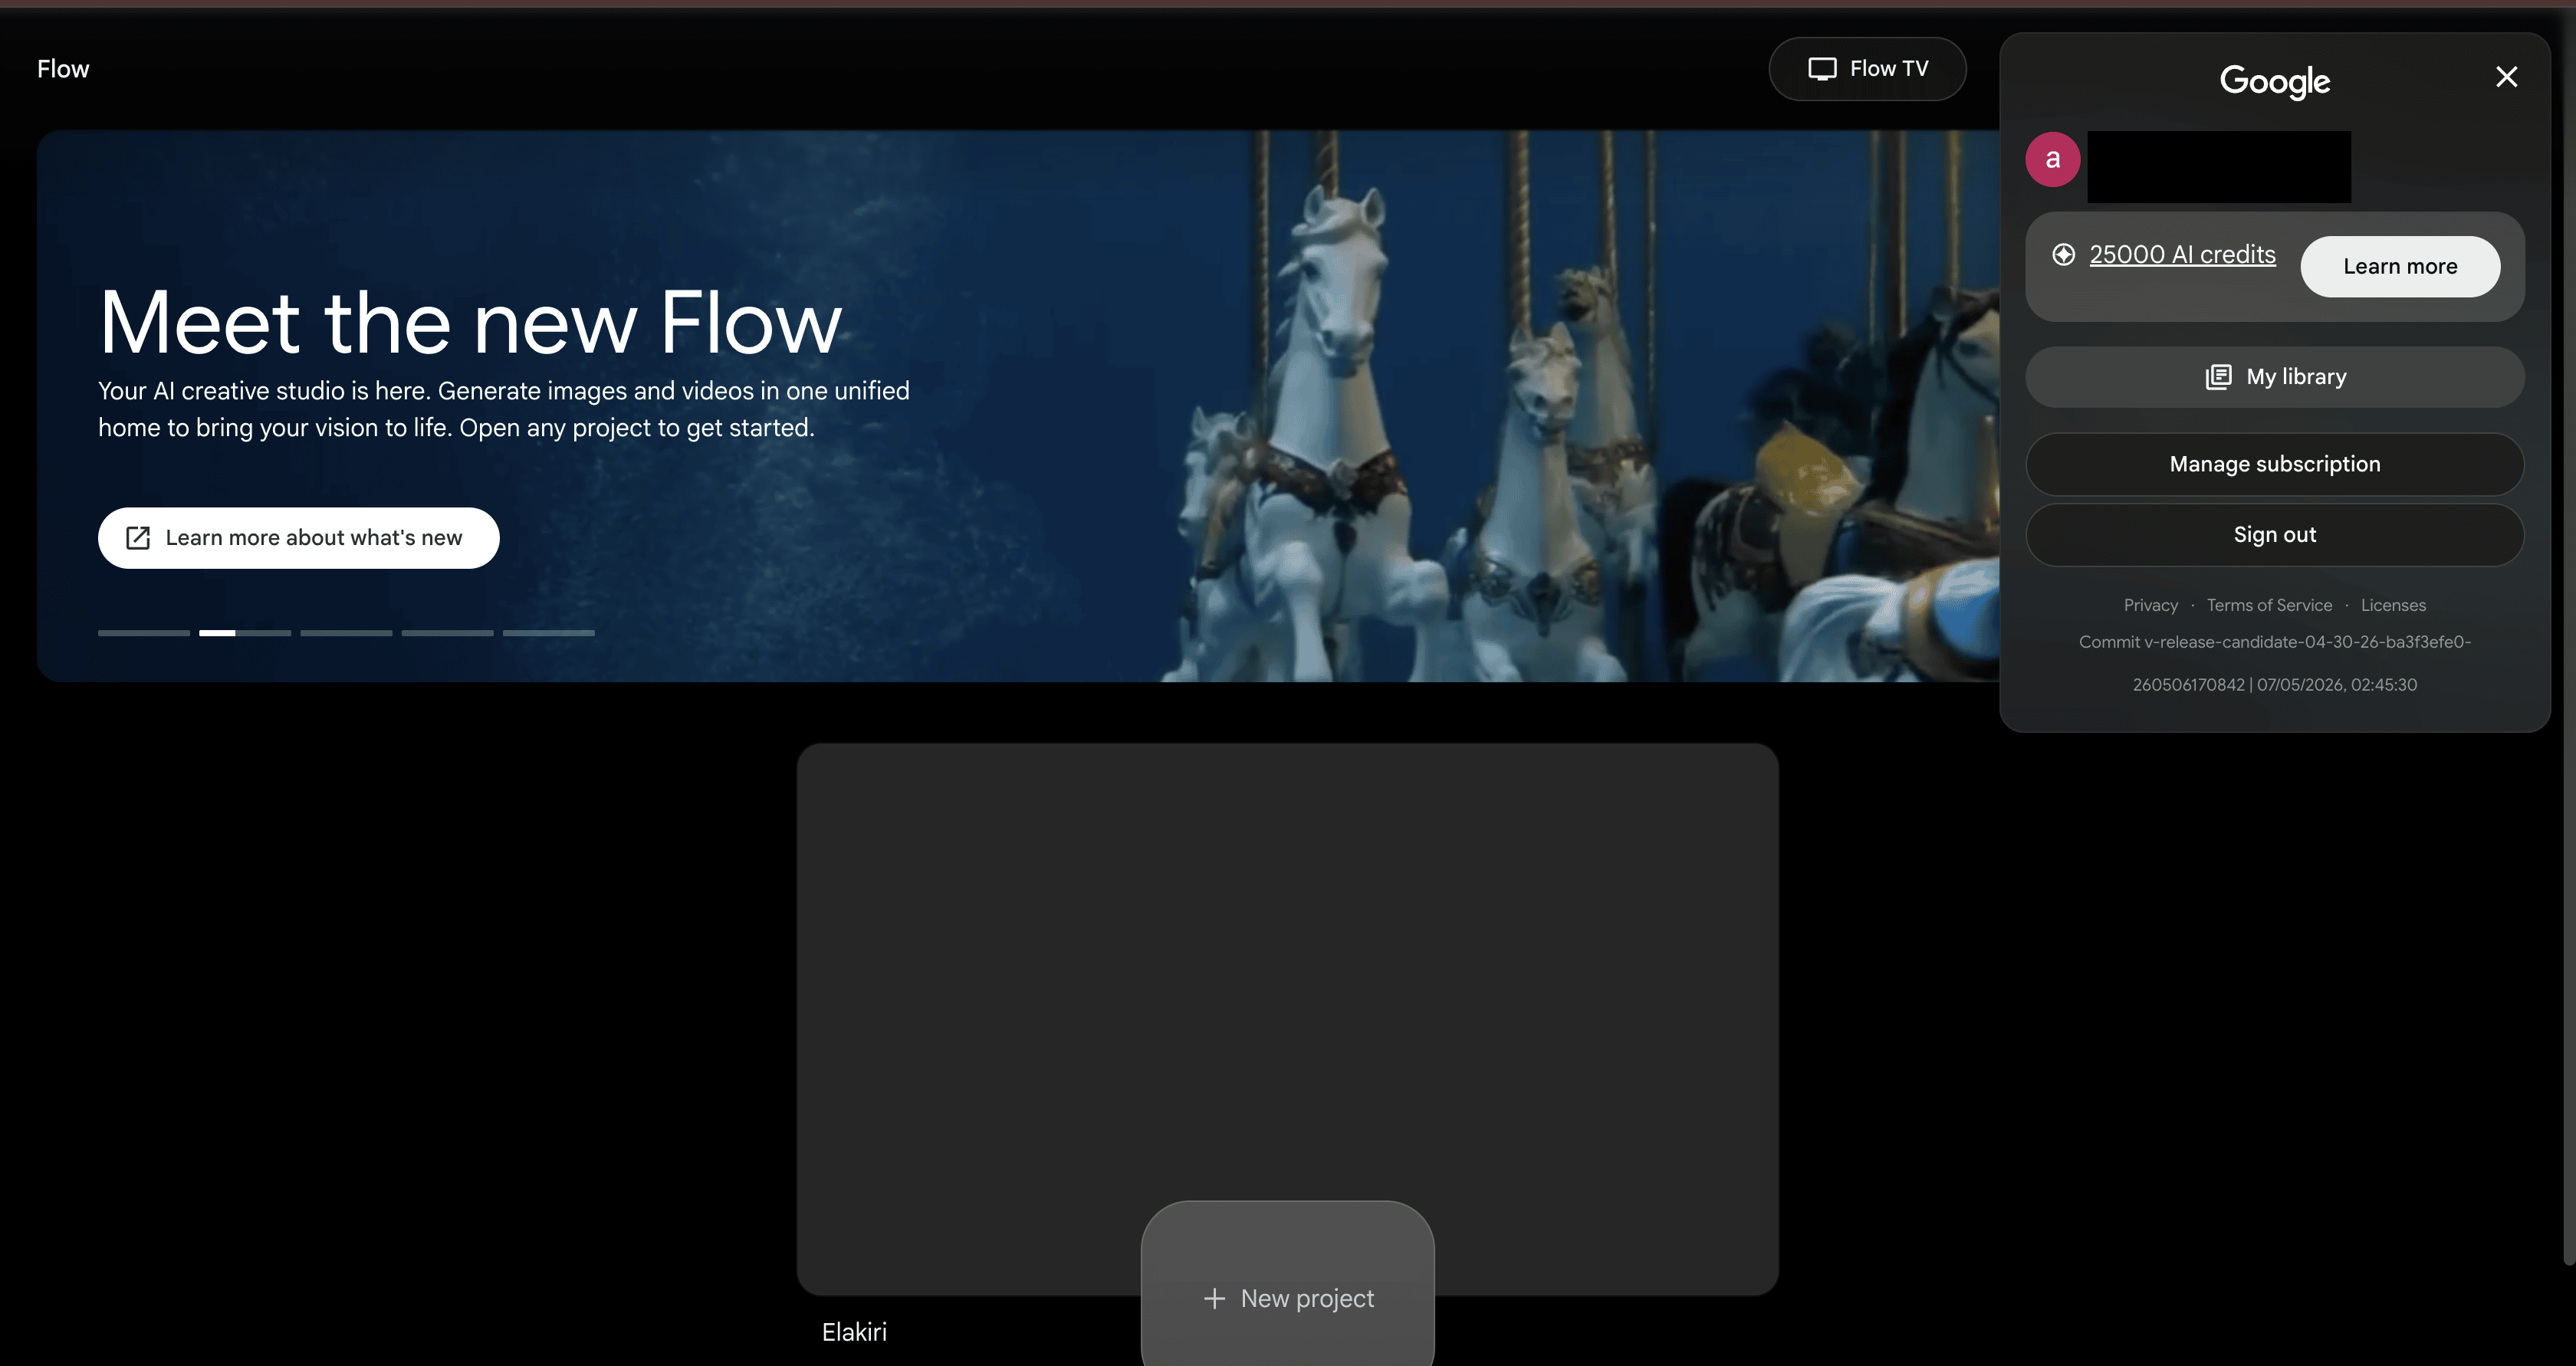Open the Privacy link
Viewport: 2576px width, 1366px height.
[2151, 605]
